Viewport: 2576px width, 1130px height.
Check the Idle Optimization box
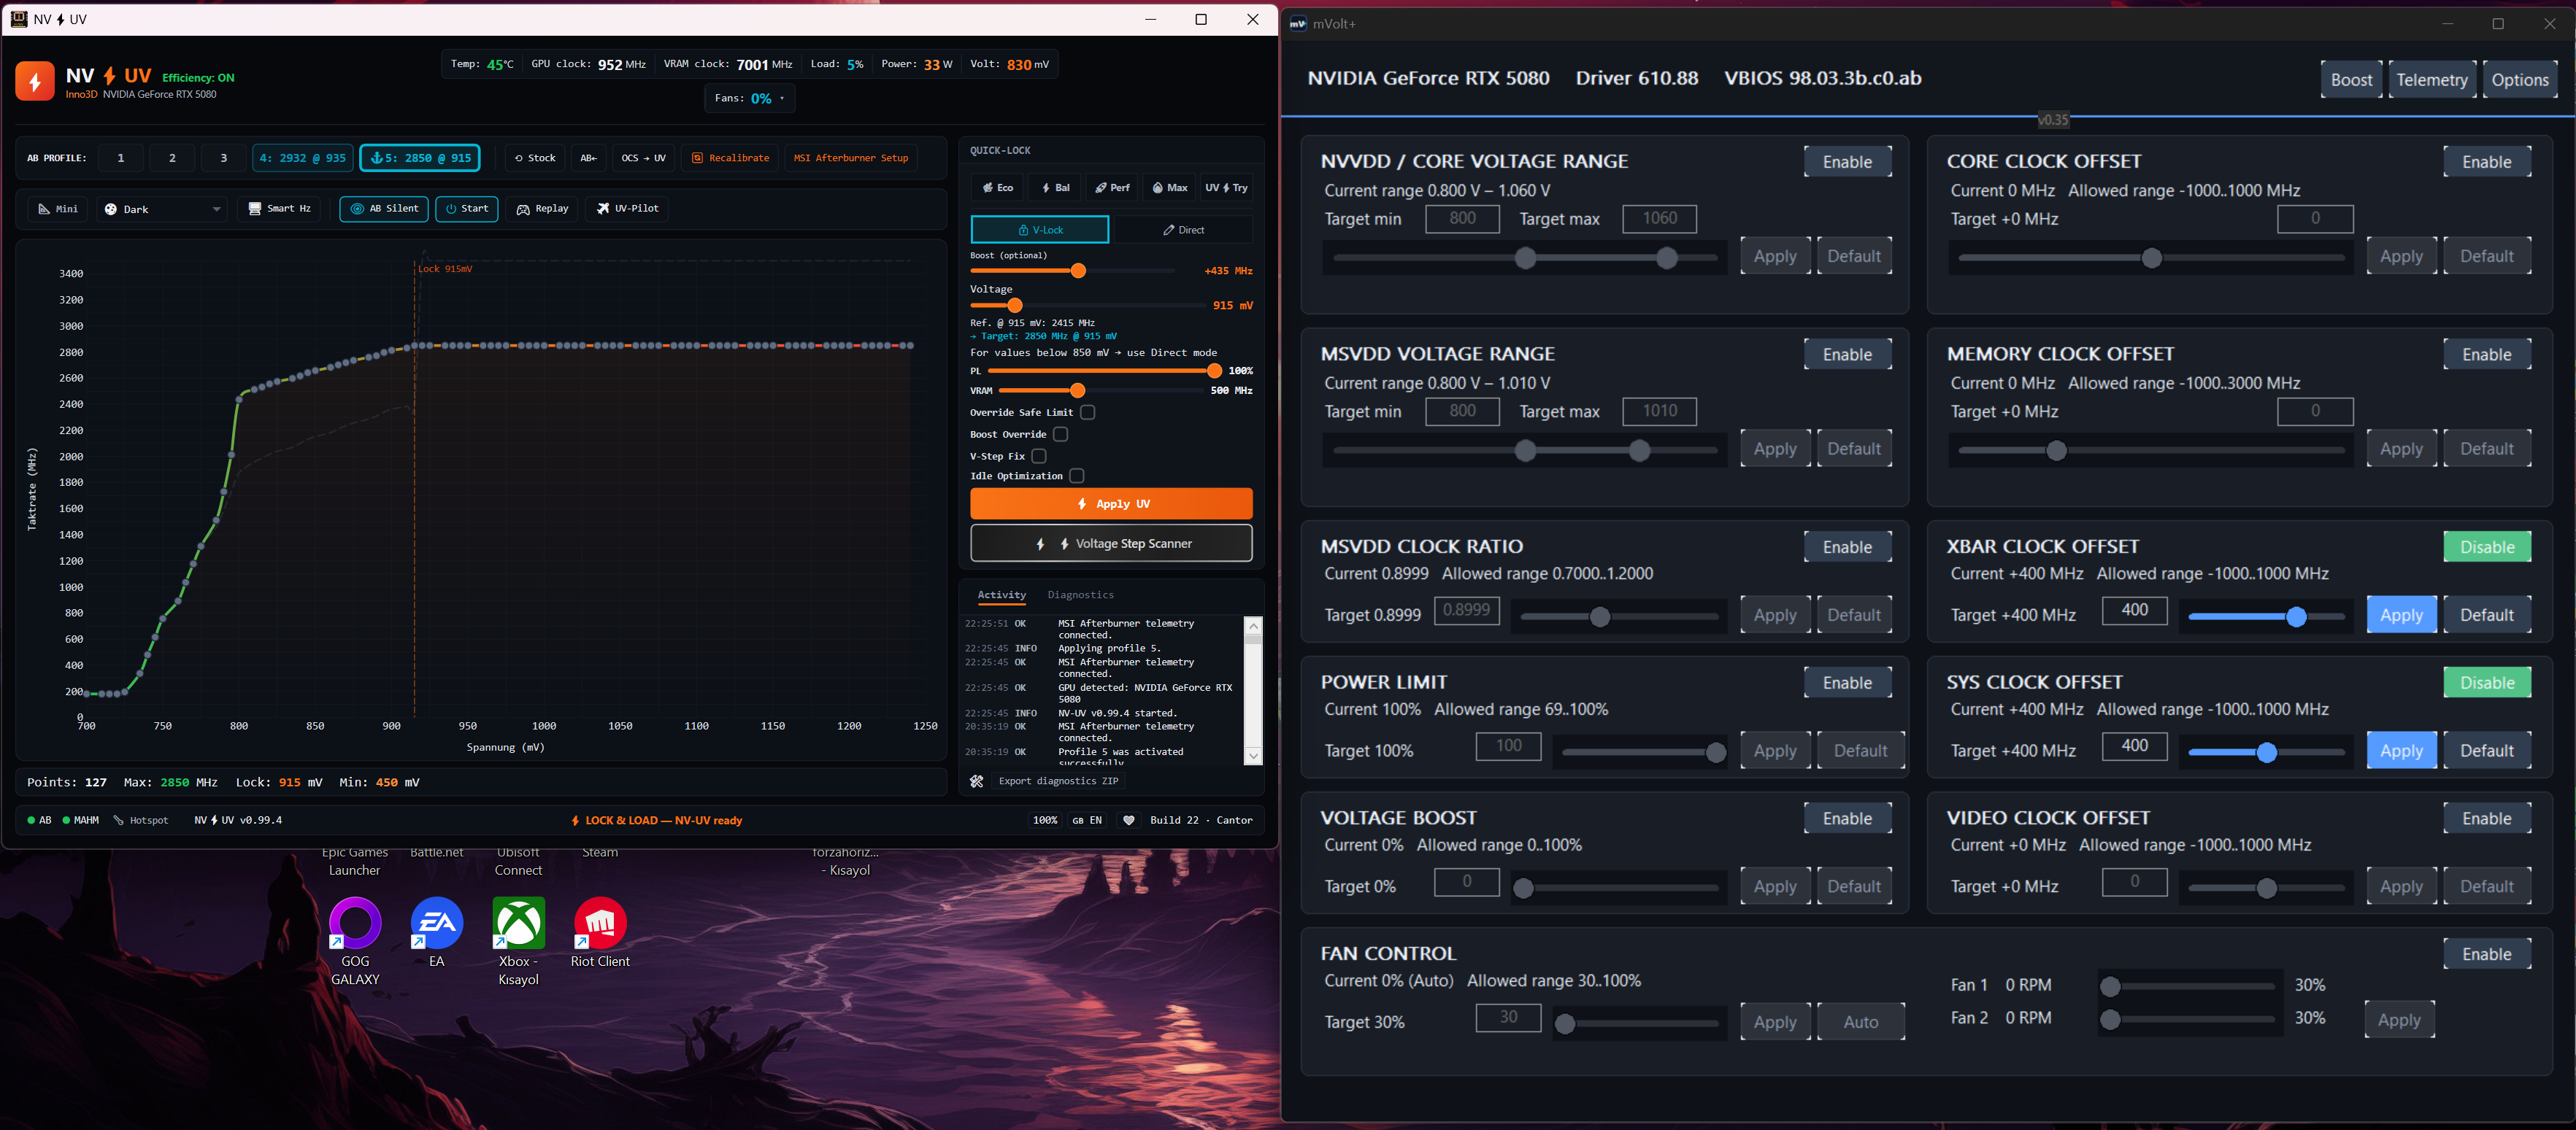pos(1077,476)
